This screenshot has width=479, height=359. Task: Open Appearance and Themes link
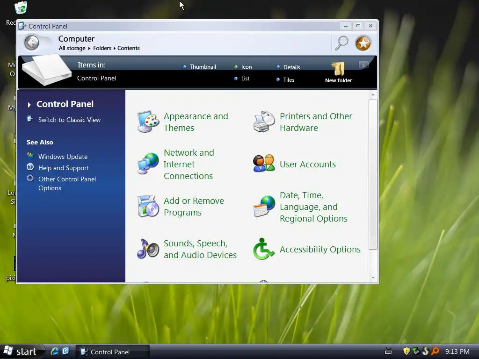[196, 122]
